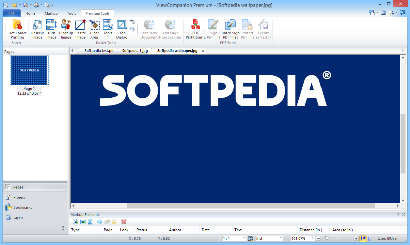Screen dimensions: 410x245
Task: Expand the style/theme dropdown arrow top right
Action: [377, 13]
